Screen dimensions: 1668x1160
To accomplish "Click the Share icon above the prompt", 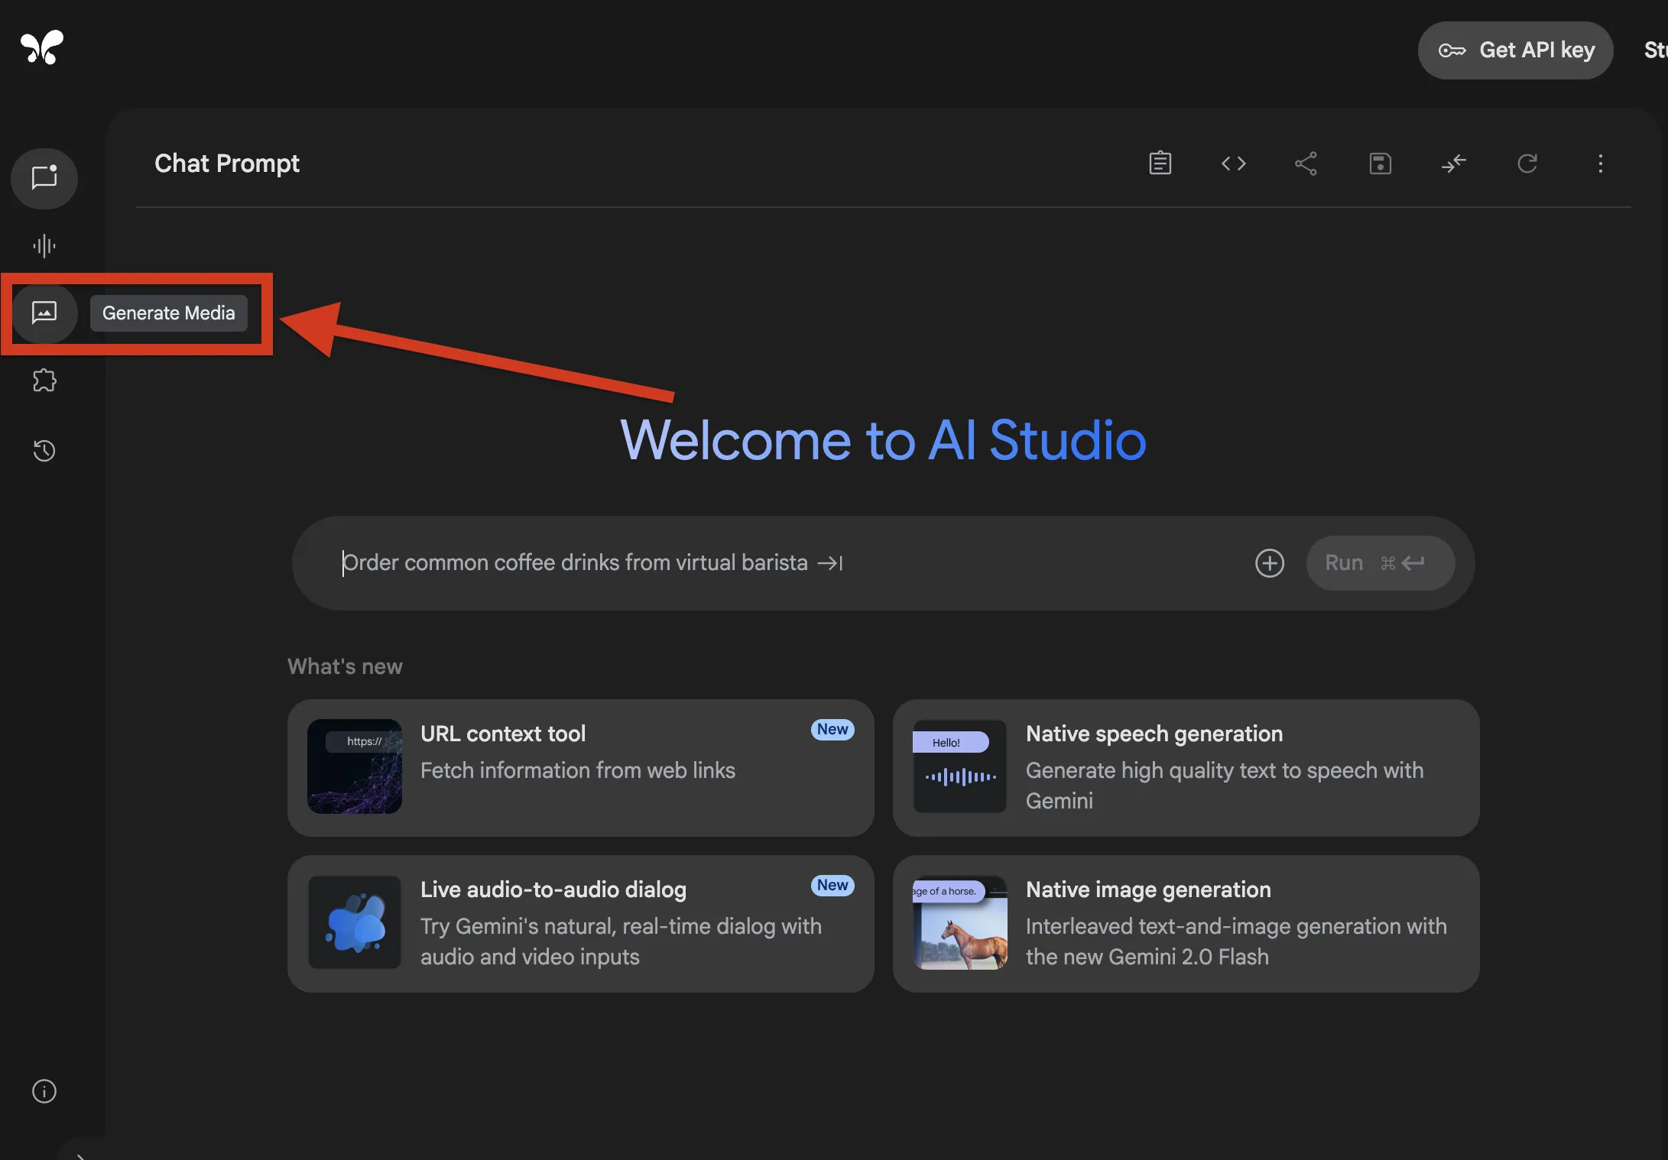I will pos(1306,163).
